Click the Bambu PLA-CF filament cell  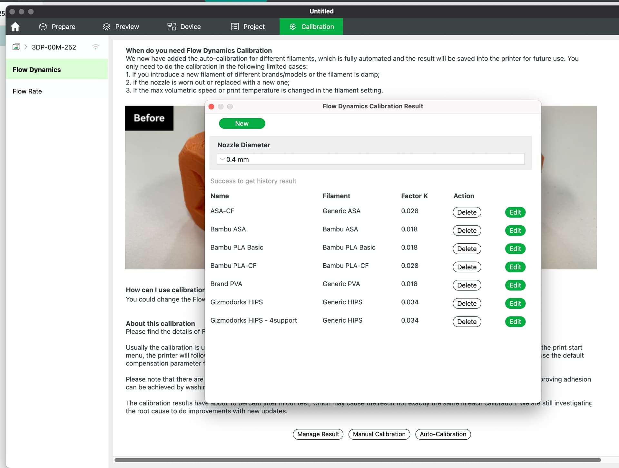coord(345,266)
